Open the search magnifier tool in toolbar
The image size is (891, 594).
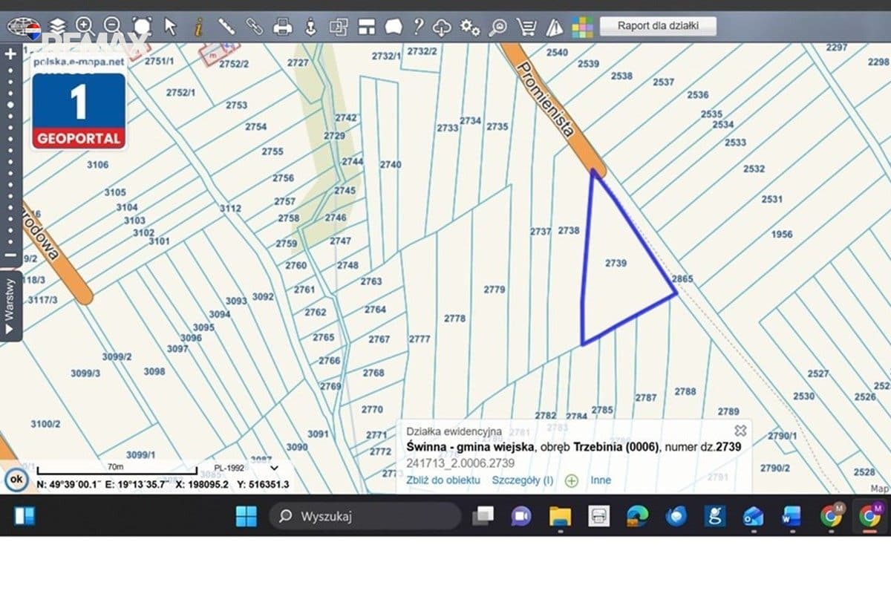(497, 27)
